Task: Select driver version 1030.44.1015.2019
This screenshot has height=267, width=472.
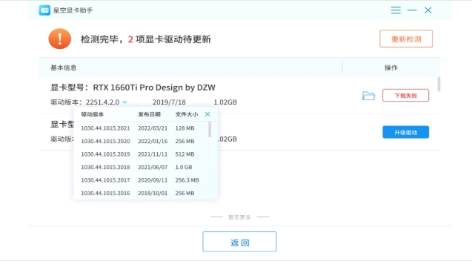Action: point(105,154)
